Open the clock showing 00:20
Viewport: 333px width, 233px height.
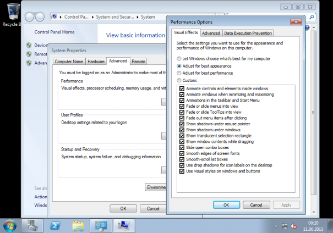click(313, 226)
